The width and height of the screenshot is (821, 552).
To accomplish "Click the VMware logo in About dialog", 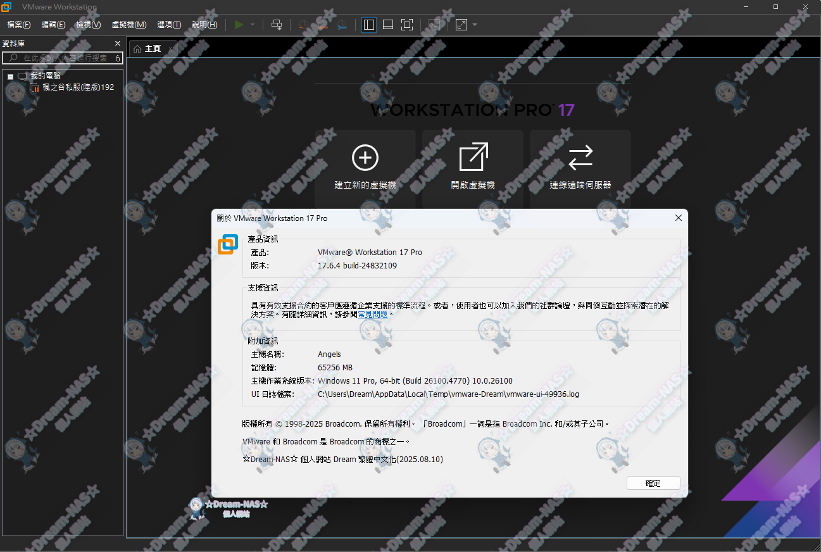I will pyautogui.click(x=227, y=244).
